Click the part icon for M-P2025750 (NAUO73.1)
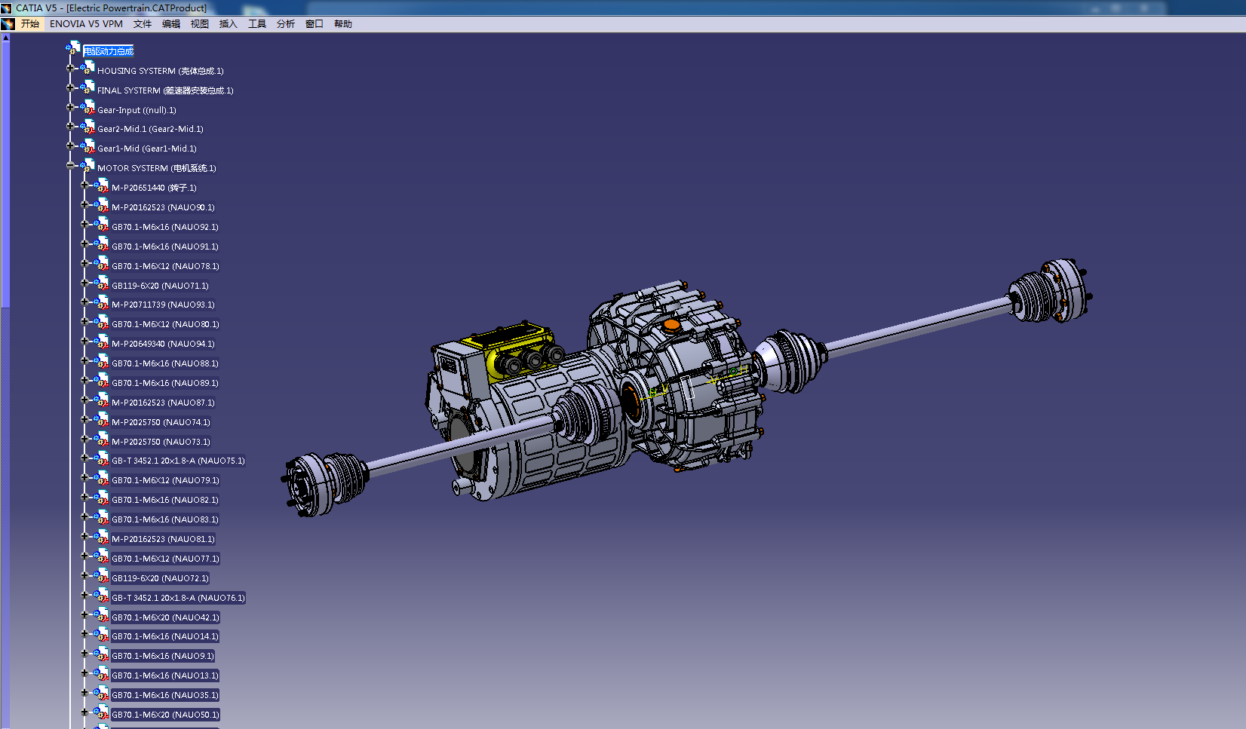1246x729 pixels. [x=101, y=440]
